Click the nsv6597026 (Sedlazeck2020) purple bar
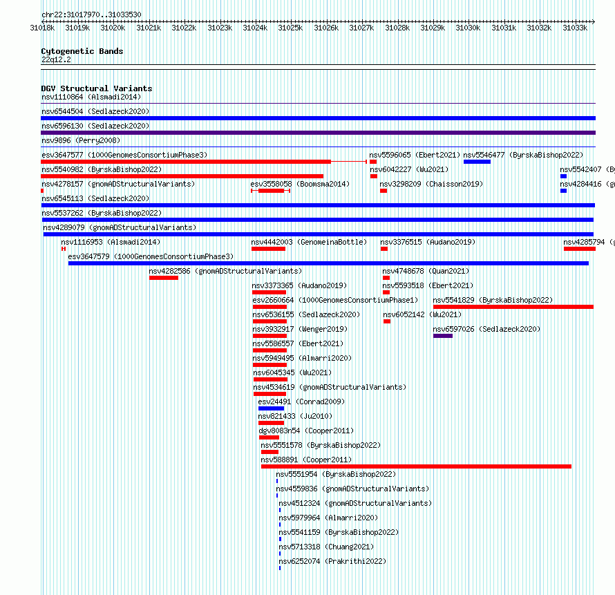The width and height of the screenshot is (615, 595). pyautogui.click(x=443, y=336)
